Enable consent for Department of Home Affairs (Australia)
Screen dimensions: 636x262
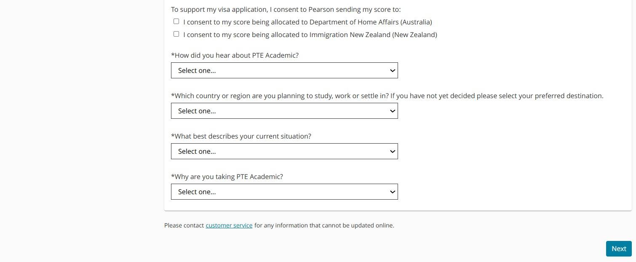point(176,21)
